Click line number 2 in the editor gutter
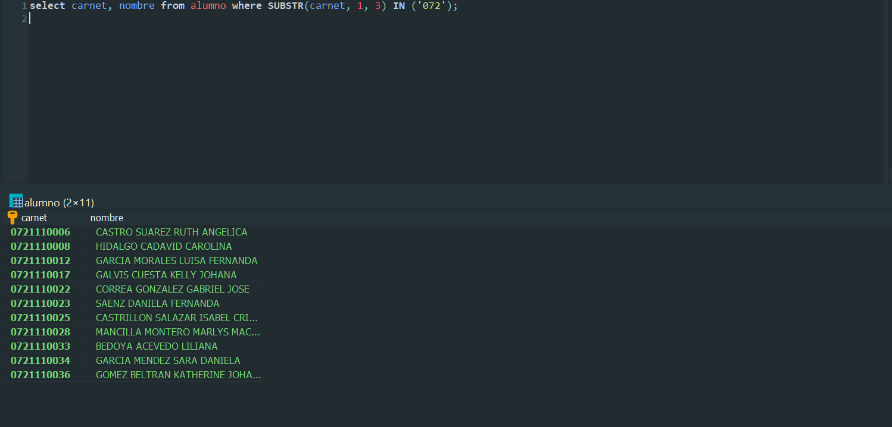The image size is (892, 427). point(24,18)
